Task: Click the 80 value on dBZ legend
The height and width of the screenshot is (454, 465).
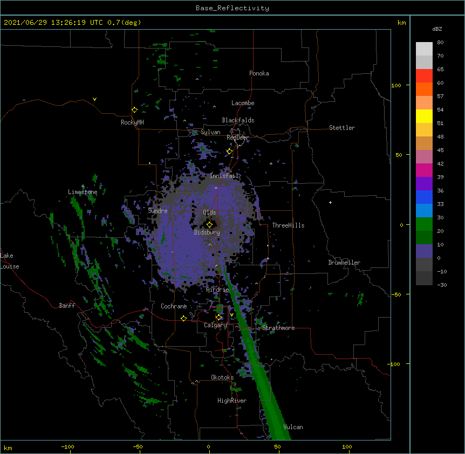Action: 440,43
